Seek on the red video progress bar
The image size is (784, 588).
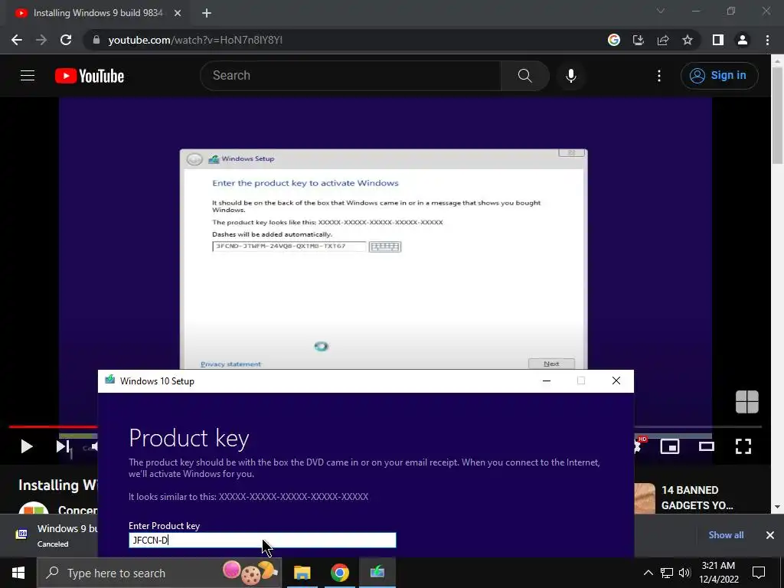53,427
